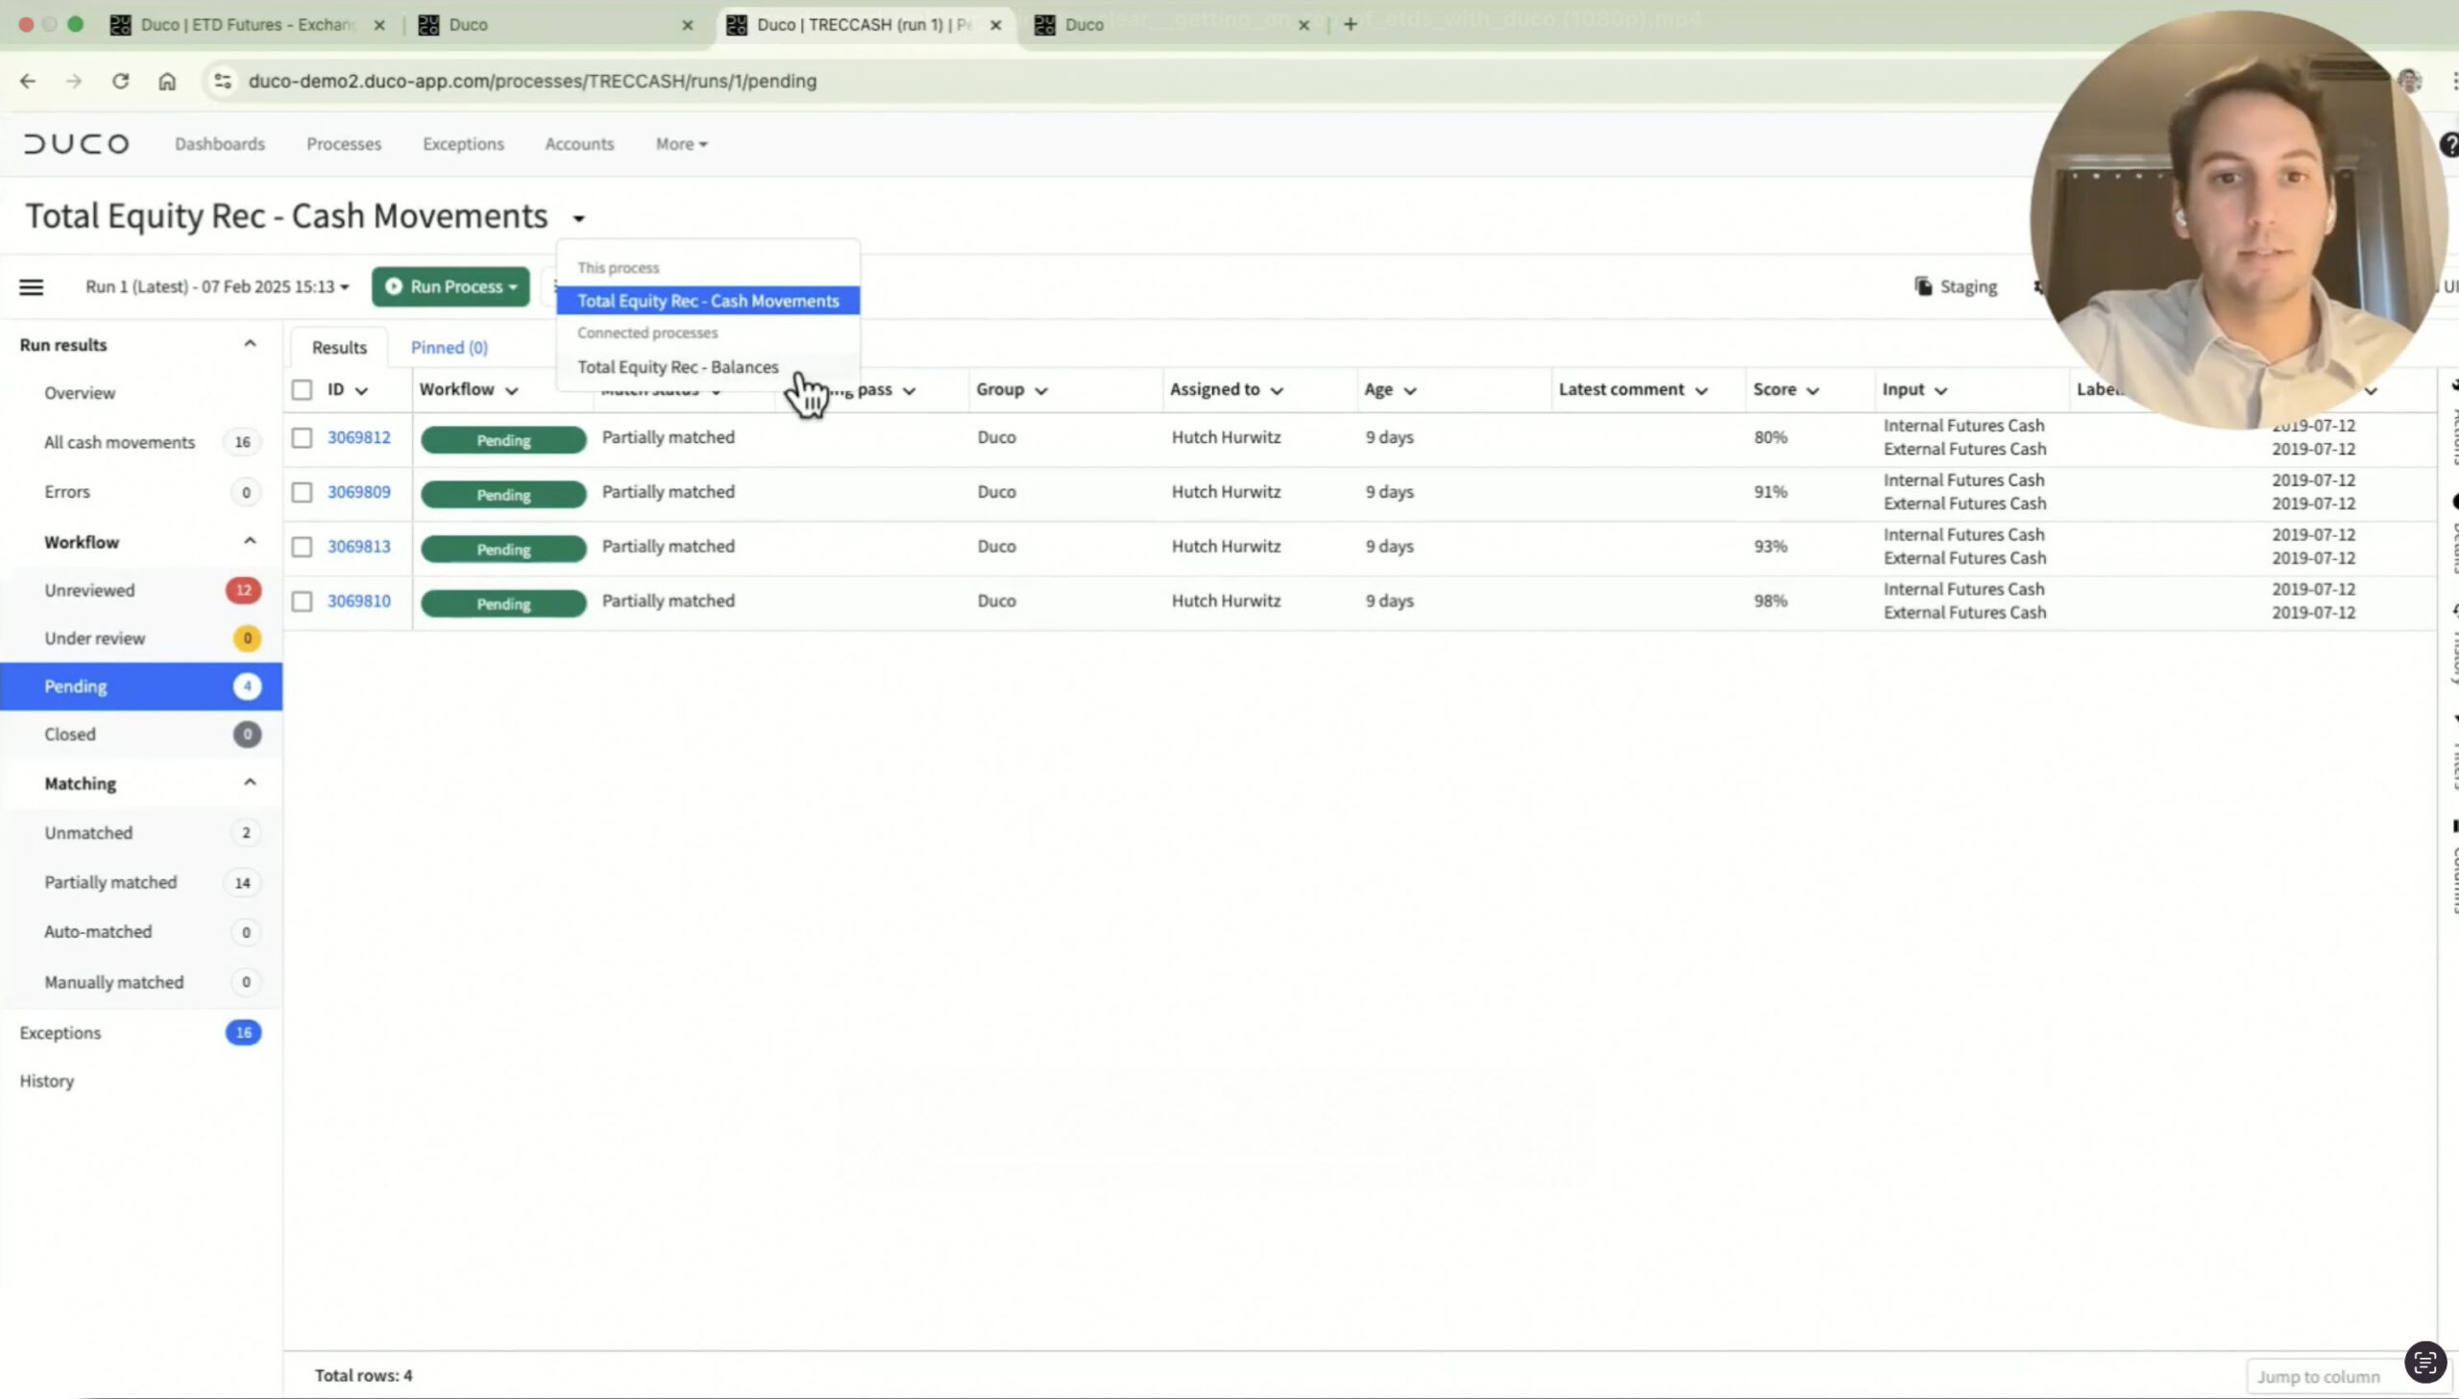Image resolution: width=2459 pixels, height=1399 pixels.
Task: Click the Duco logo
Action: click(77, 144)
